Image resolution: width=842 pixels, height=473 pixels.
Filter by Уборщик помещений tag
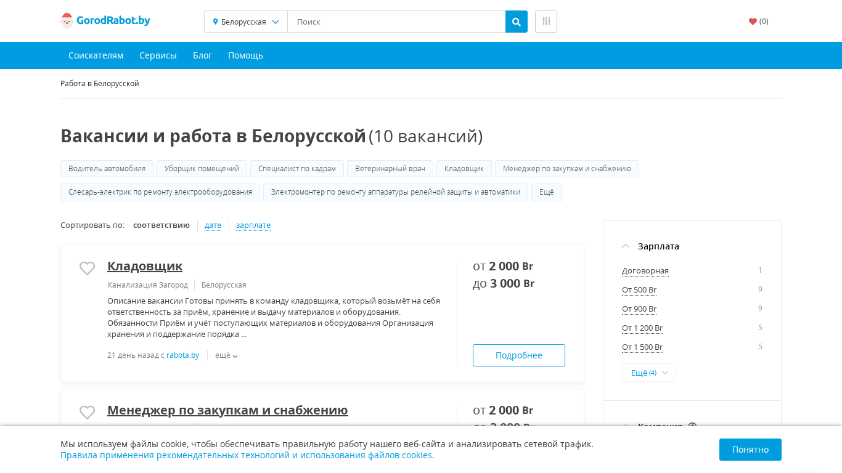tap(202, 169)
